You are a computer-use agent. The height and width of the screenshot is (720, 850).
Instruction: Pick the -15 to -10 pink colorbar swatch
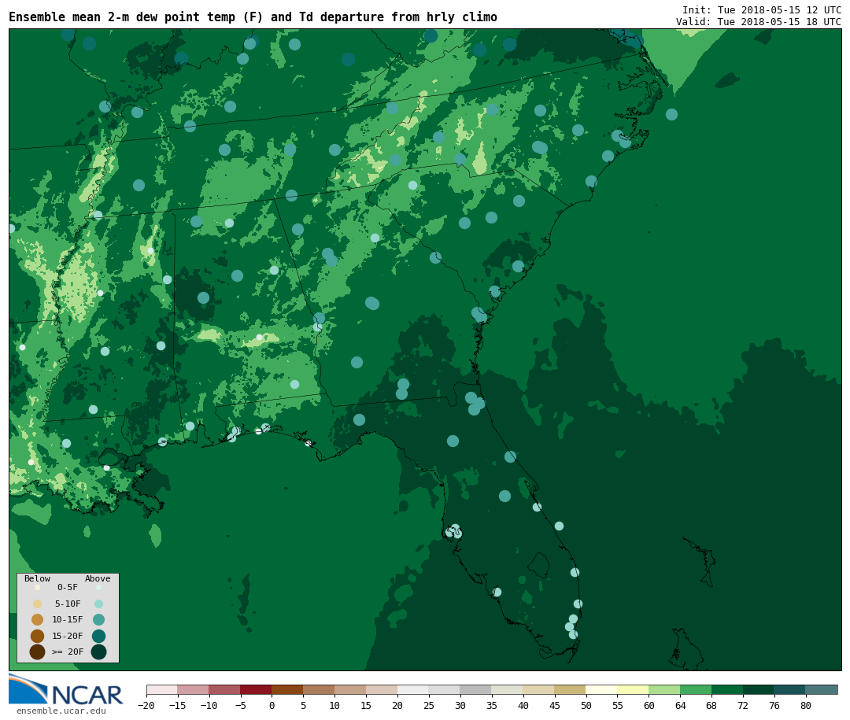tap(194, 689)
